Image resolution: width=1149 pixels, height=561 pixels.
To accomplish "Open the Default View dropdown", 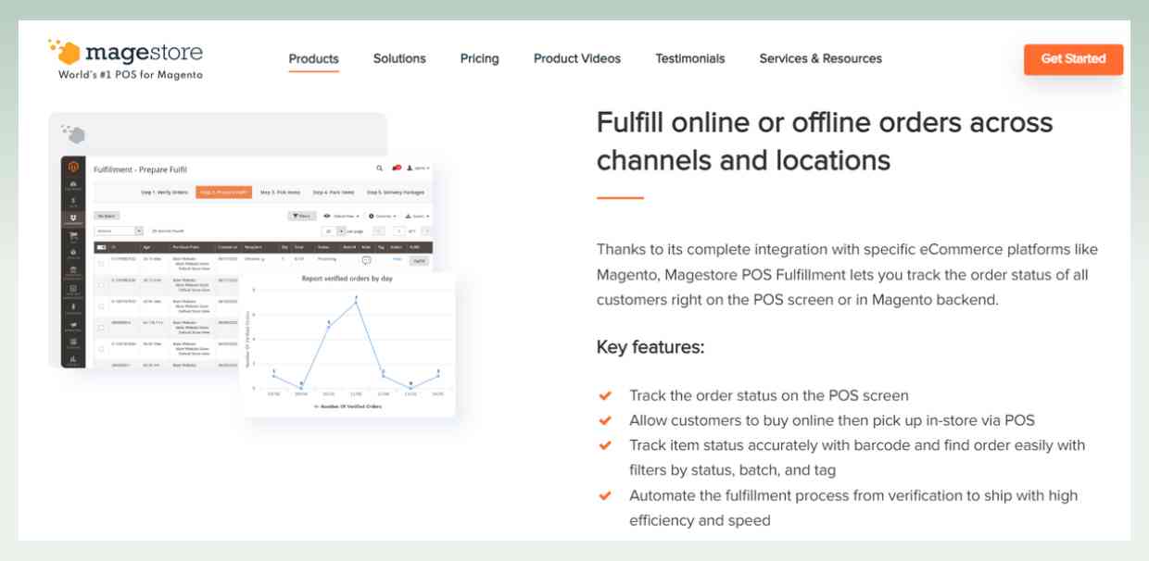I will coord(342,216).
